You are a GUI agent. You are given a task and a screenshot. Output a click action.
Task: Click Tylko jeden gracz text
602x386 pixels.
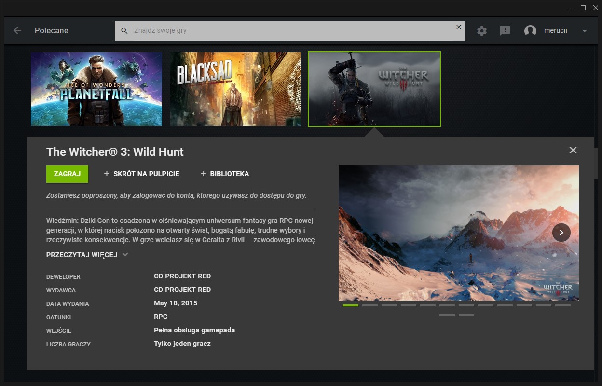pos(182,344)
